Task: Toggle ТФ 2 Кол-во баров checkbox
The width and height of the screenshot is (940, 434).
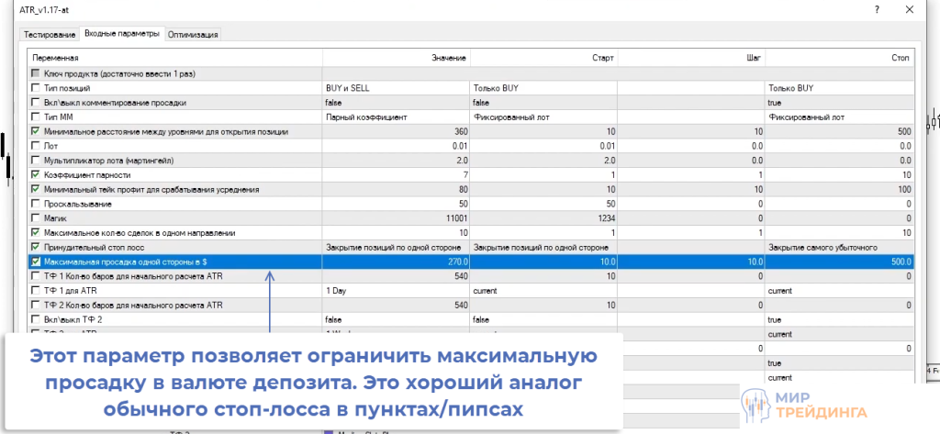Action: (x=36, y=305)
